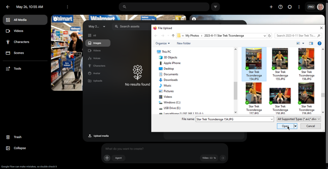
Task: Expand the address bar path dropdown
Action: pos(265,36)
